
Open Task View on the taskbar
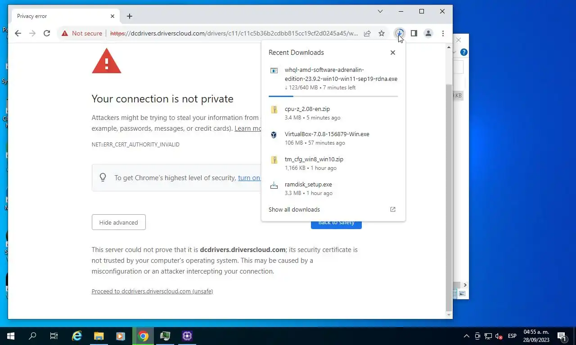pyautogui.click(x=54, y=336)
